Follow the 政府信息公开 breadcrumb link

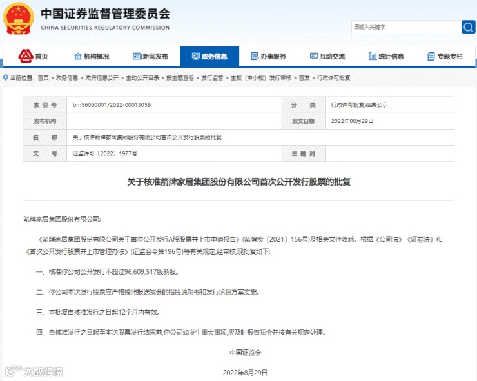[102, 78]
